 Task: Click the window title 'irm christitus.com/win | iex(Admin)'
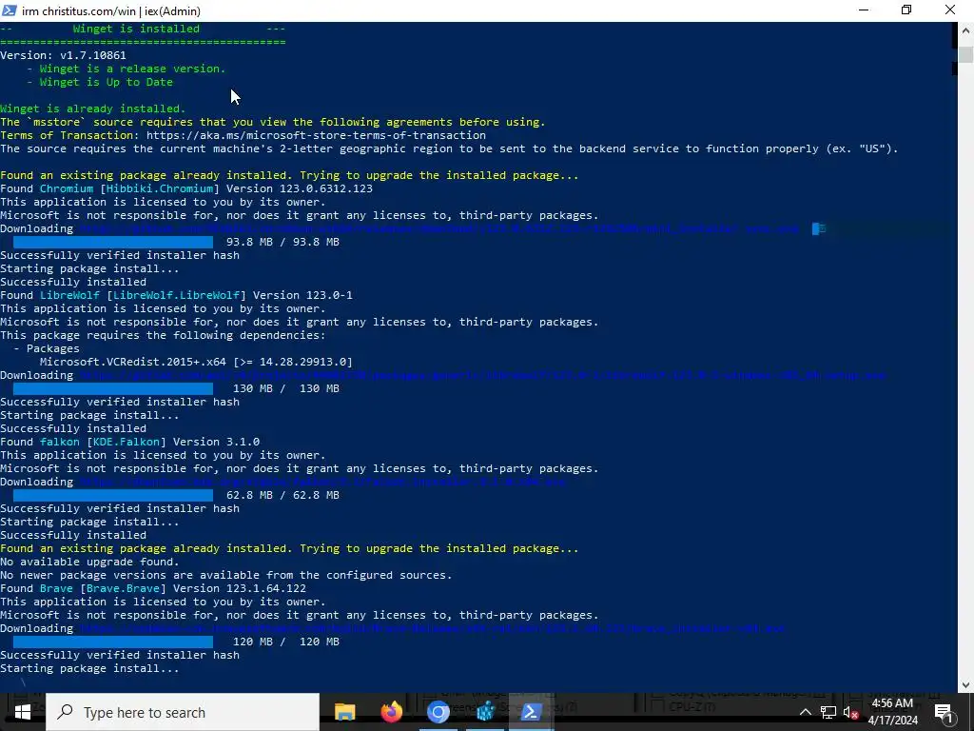tap(111, 10)
